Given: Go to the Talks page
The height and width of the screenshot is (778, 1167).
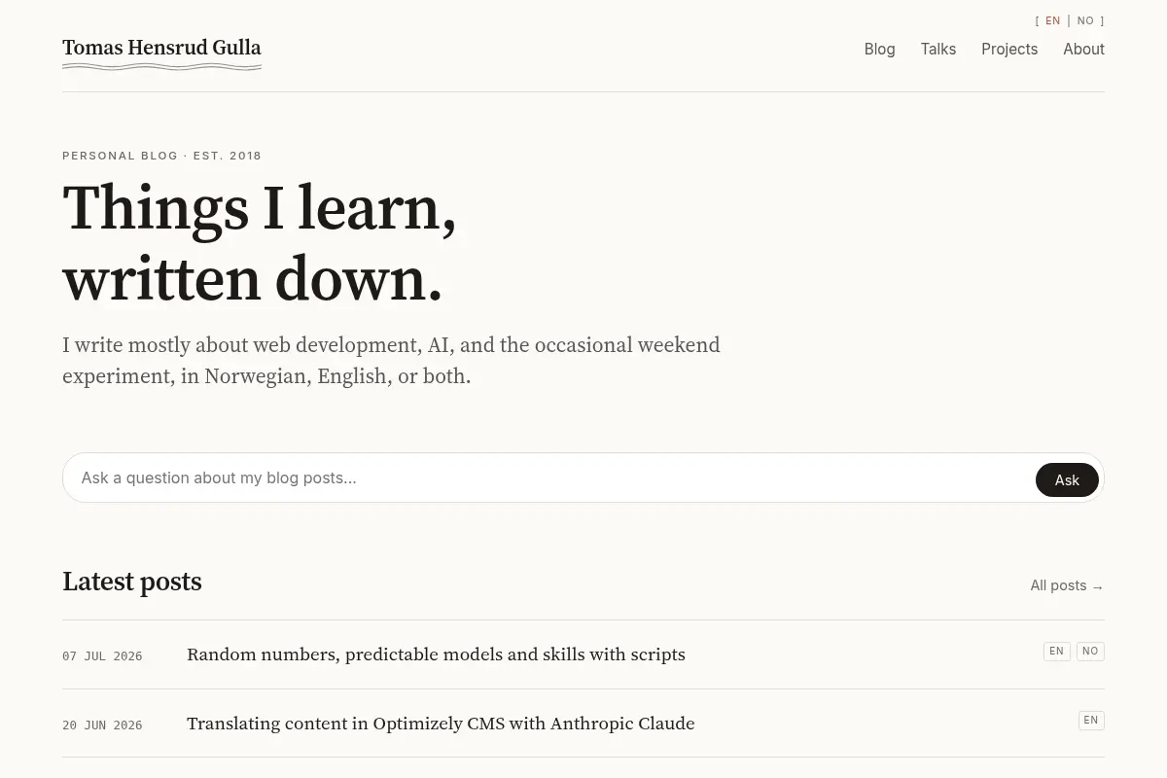Looking at the screenshot, I should [x=938, y=49].
